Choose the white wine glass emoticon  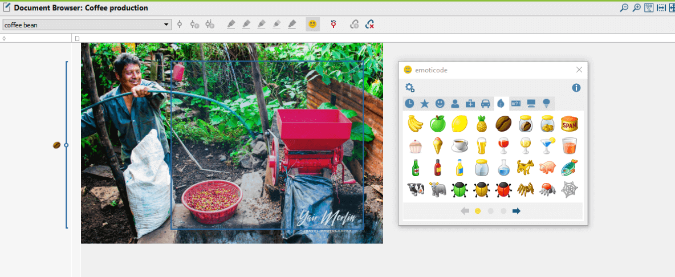click(x=525, y=146)
